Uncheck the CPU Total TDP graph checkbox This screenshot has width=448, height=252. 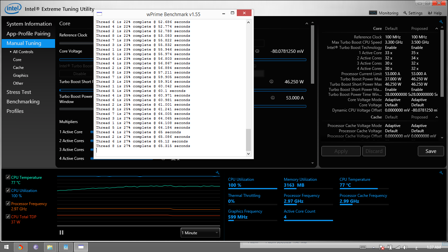(8, 217)
